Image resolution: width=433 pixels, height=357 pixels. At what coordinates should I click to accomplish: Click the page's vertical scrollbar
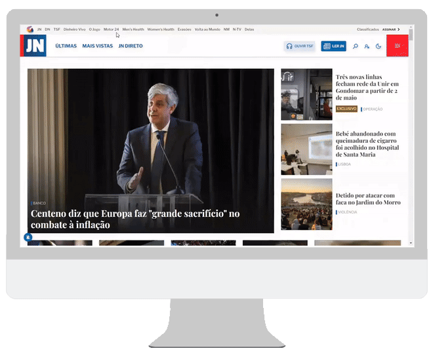click(411, 131)
